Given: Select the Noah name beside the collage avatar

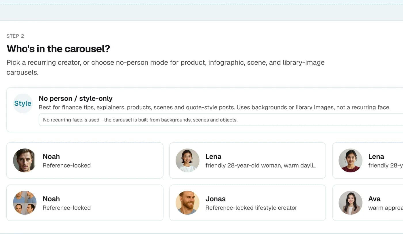Looking at the screenshot, I should (51, 199).
